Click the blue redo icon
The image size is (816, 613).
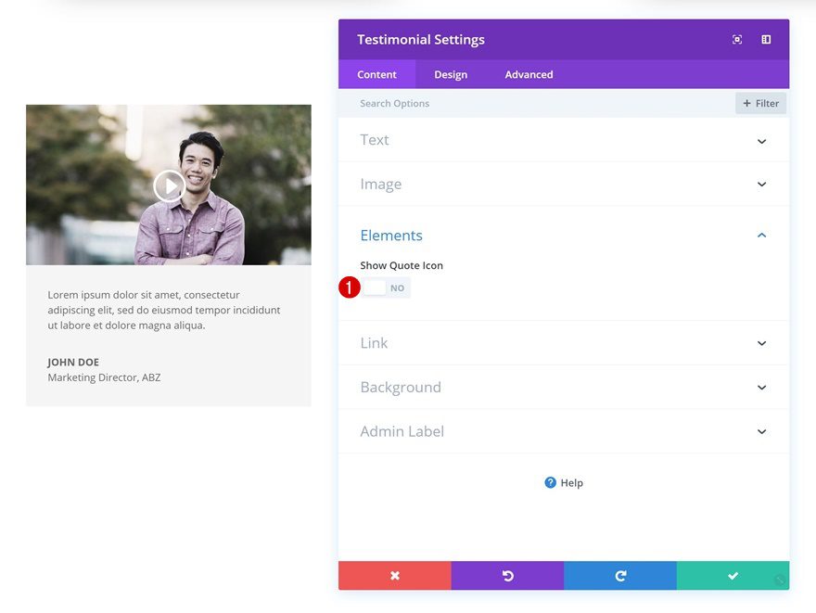tap(619, 575)
